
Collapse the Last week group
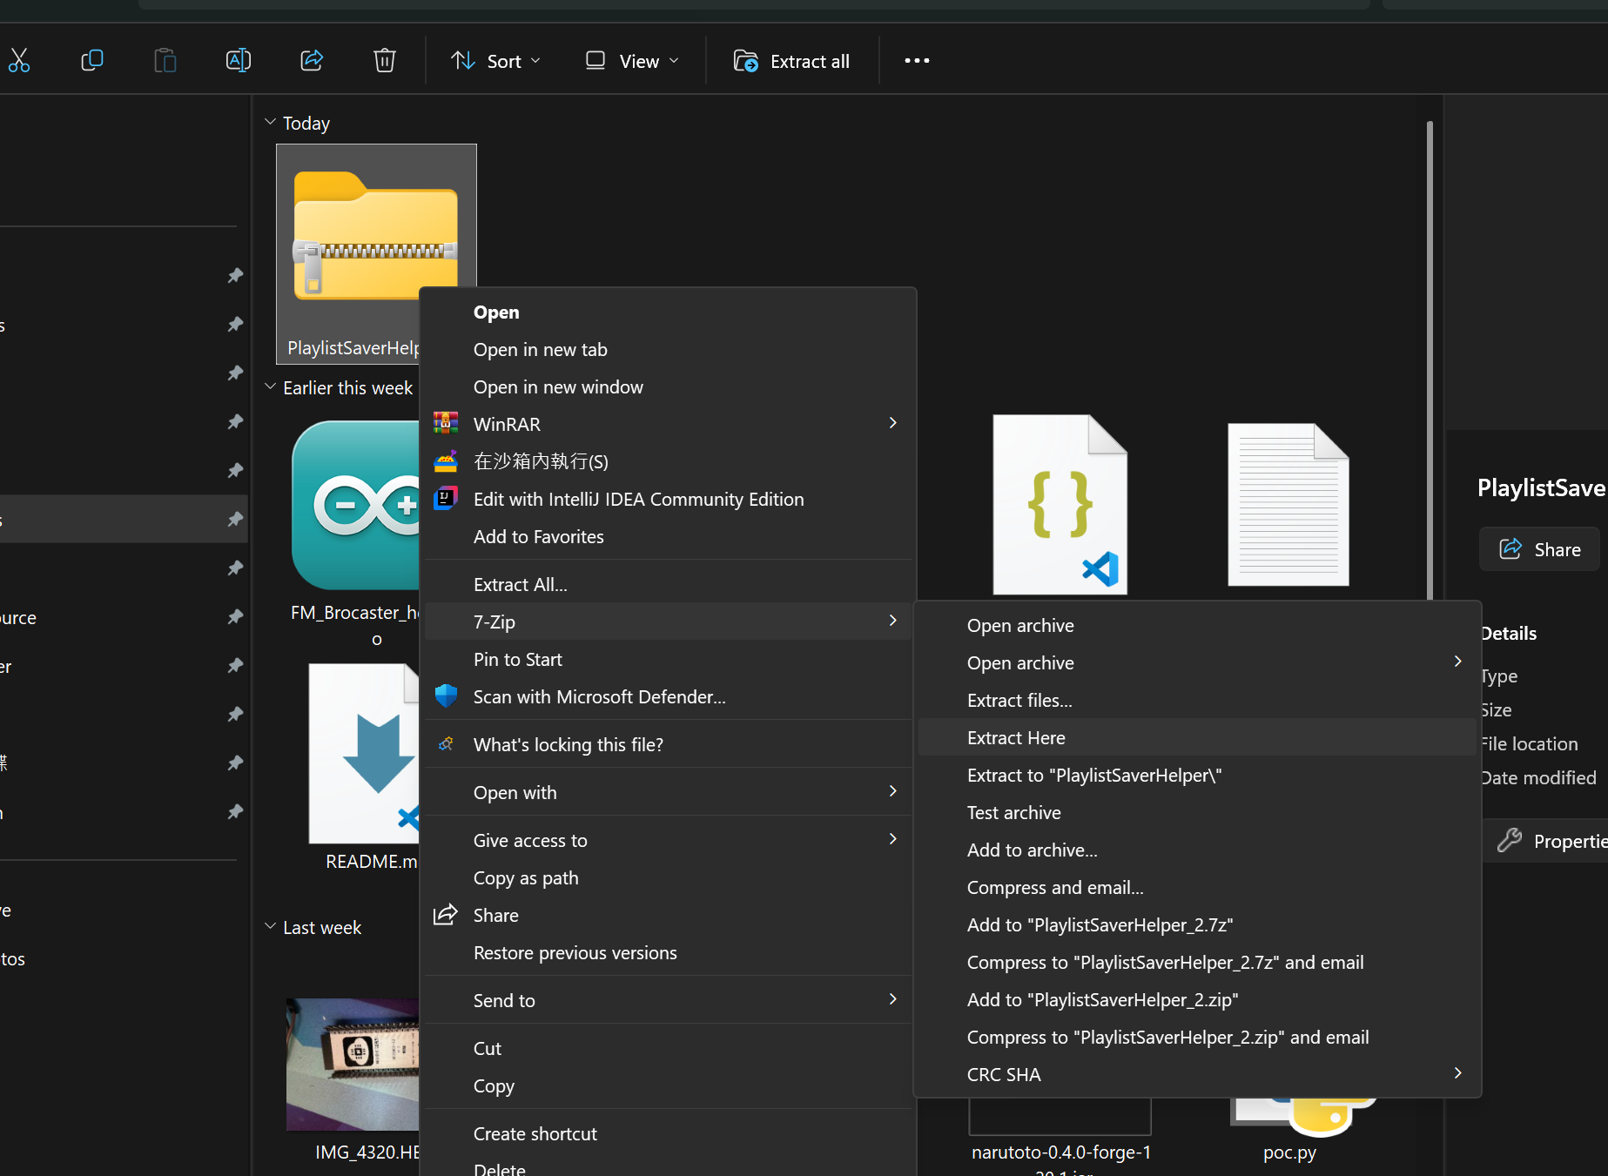coord(270,926)
